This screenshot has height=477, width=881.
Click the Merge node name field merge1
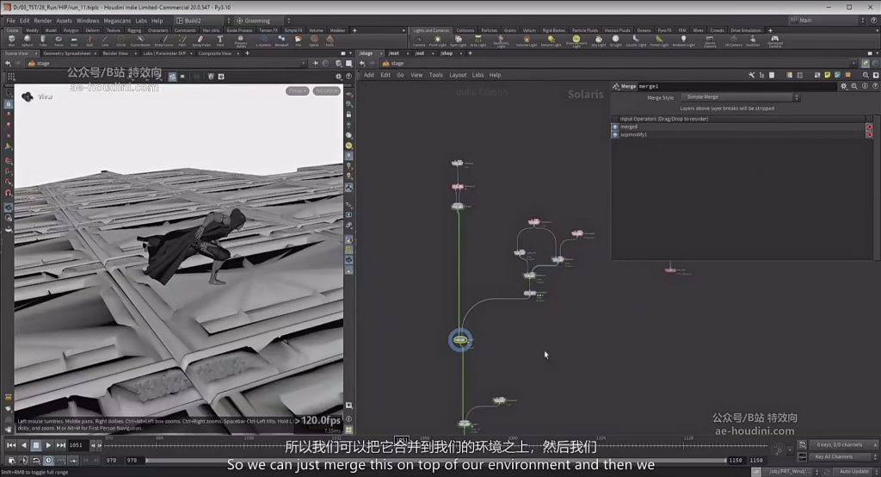[737, 86]
